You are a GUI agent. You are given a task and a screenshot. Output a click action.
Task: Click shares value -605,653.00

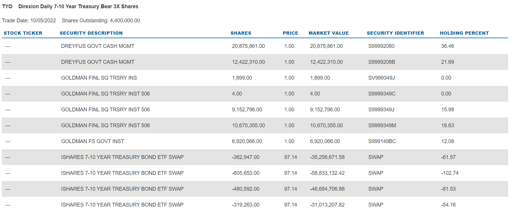246,173
